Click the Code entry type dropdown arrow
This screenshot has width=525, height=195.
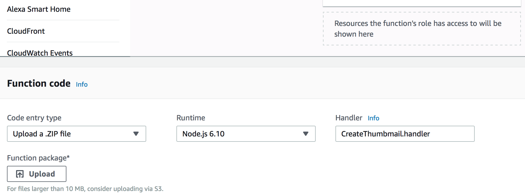point(136,134)
